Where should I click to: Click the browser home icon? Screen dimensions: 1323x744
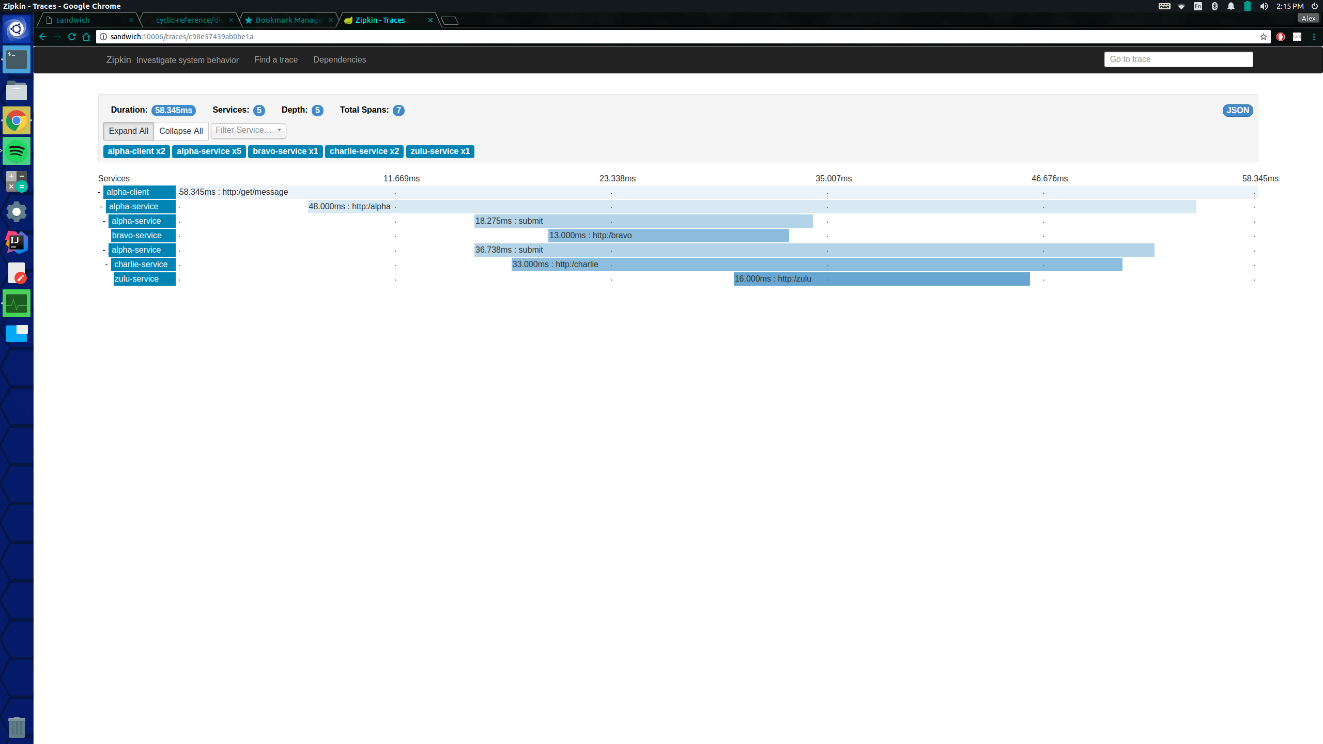86,37
